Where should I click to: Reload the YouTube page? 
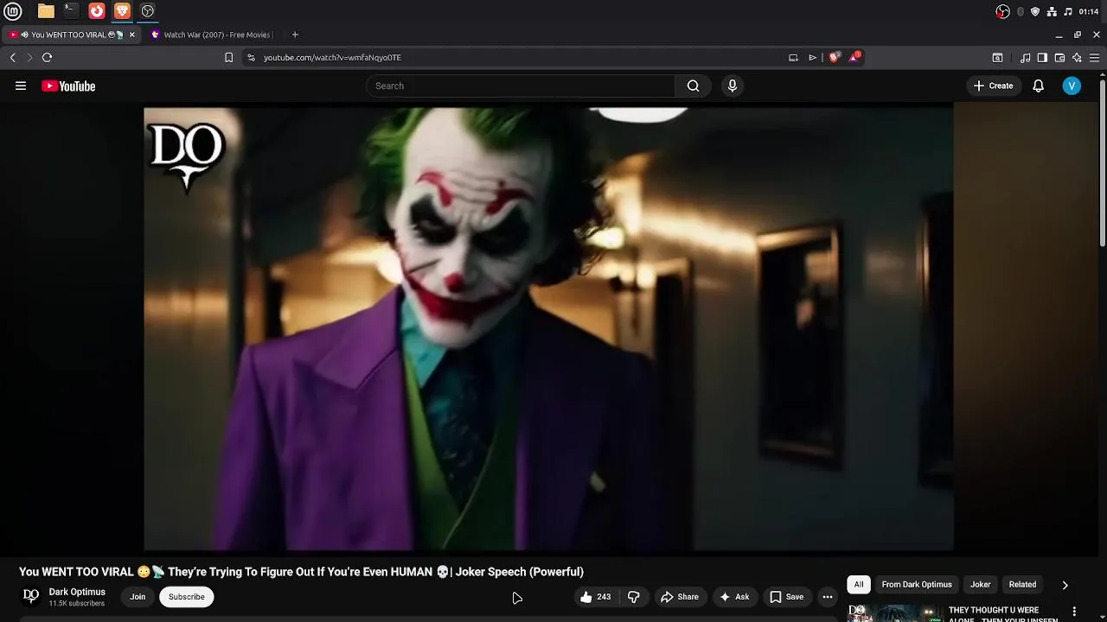47,57
